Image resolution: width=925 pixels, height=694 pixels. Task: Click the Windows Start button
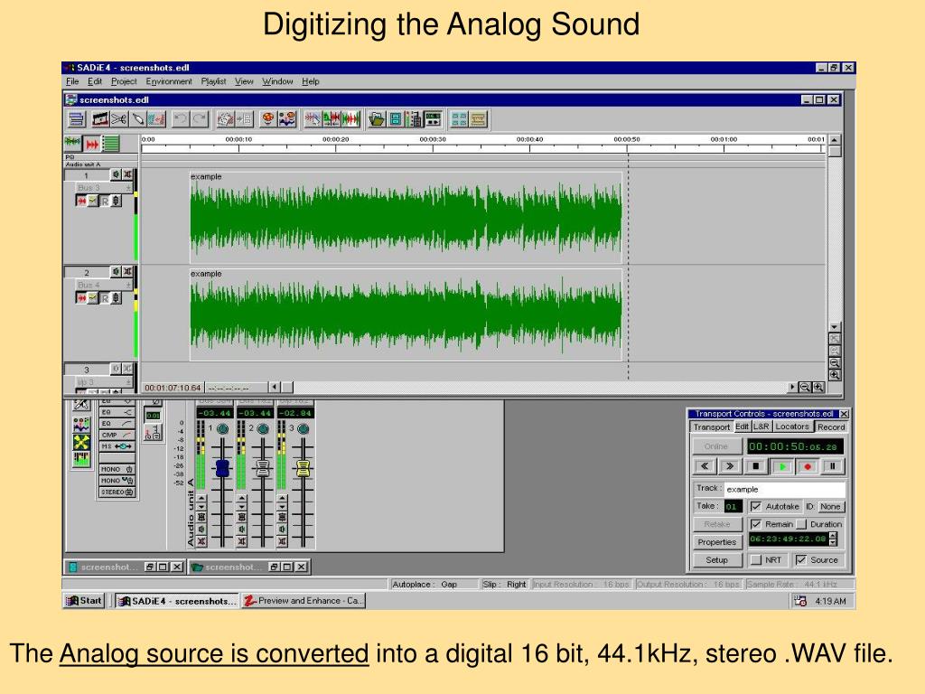coord(84,601)
